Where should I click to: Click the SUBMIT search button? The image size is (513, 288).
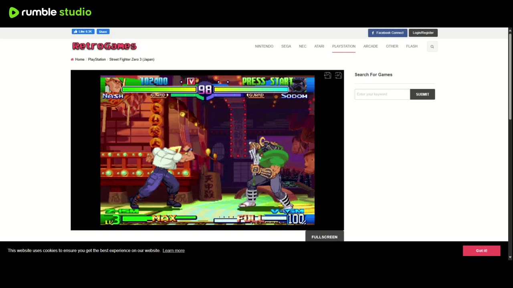coord(422,94)
